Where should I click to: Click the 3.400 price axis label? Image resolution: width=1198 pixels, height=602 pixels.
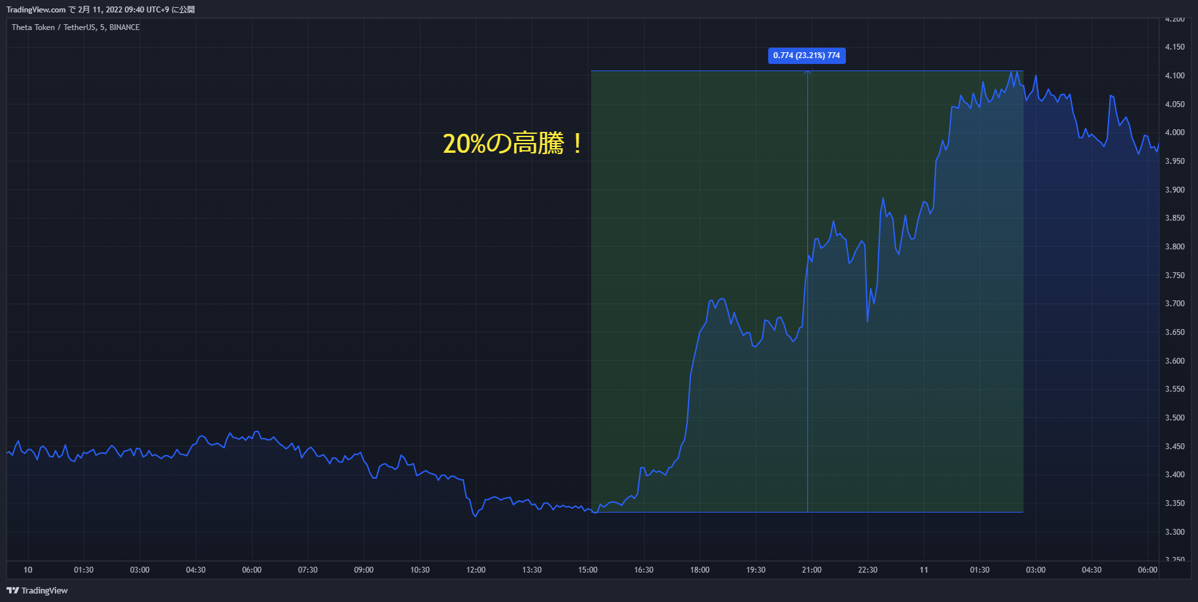(x=1174, y=475)
